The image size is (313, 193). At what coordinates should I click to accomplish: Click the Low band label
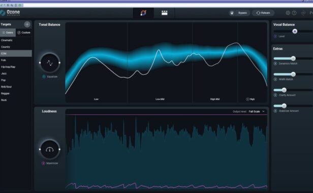tap(96, 99)
